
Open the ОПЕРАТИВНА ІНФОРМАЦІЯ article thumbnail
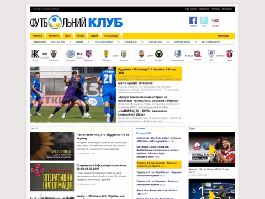tap(52, 177)
